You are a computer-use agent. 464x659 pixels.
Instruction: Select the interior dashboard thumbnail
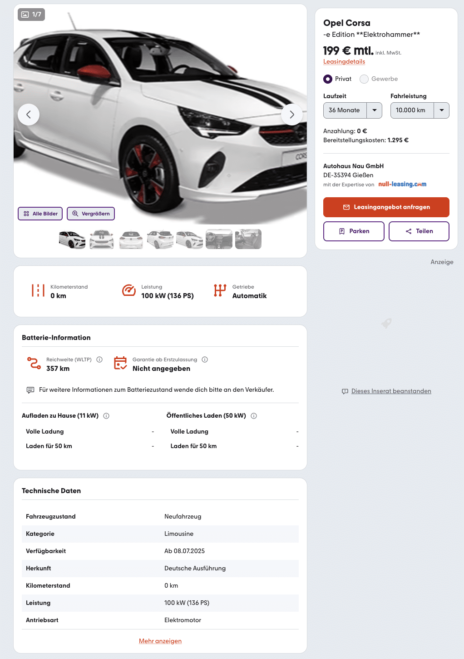(x=219, y=239)
